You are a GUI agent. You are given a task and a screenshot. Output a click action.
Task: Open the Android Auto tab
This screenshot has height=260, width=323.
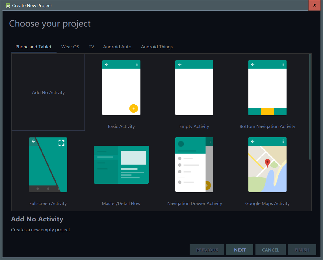point(117,47)
